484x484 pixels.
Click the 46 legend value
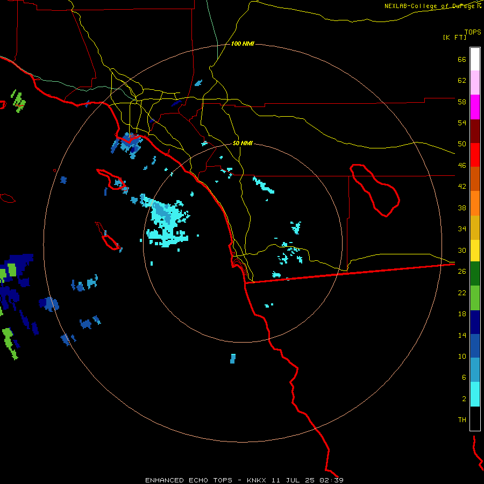tap(462, 166)
